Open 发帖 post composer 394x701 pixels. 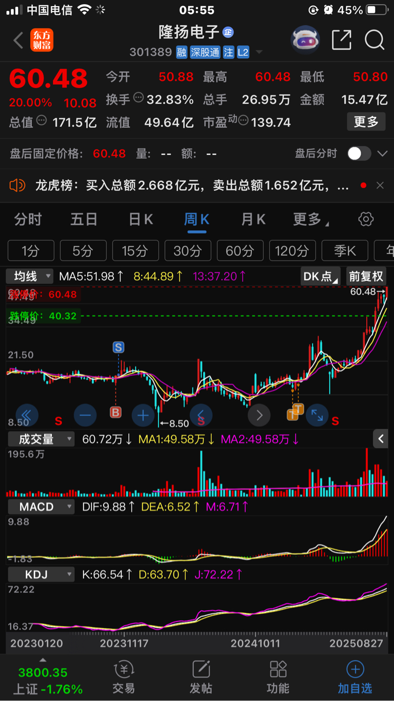pos(201,677)
